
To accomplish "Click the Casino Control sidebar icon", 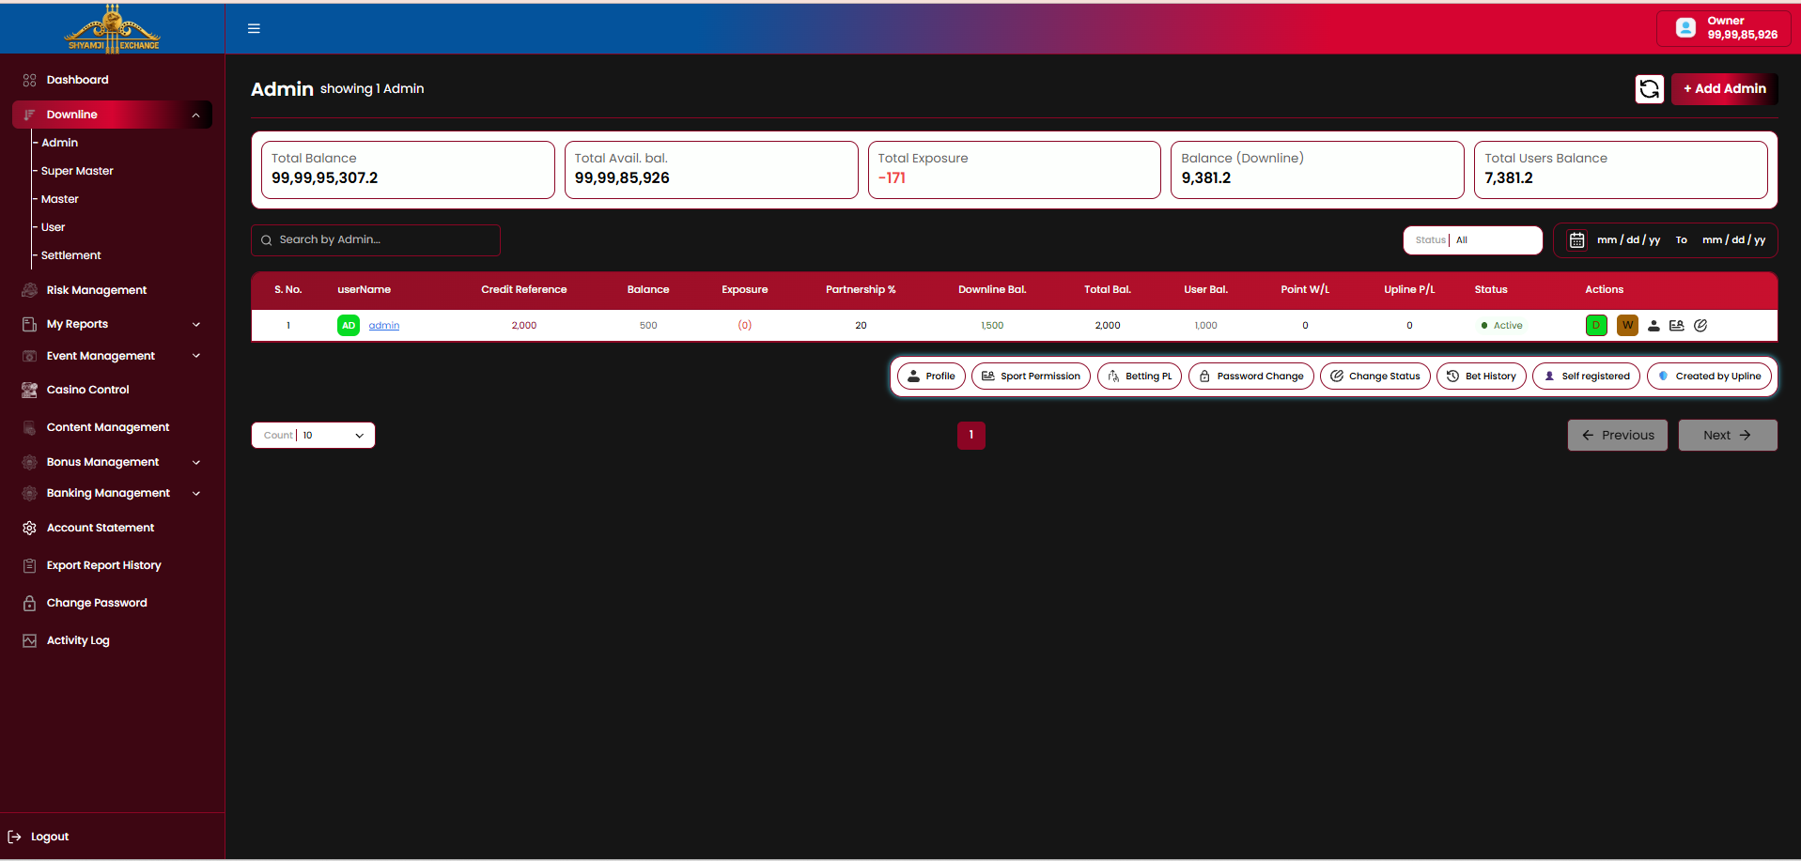I will click(x=29, y=390).
